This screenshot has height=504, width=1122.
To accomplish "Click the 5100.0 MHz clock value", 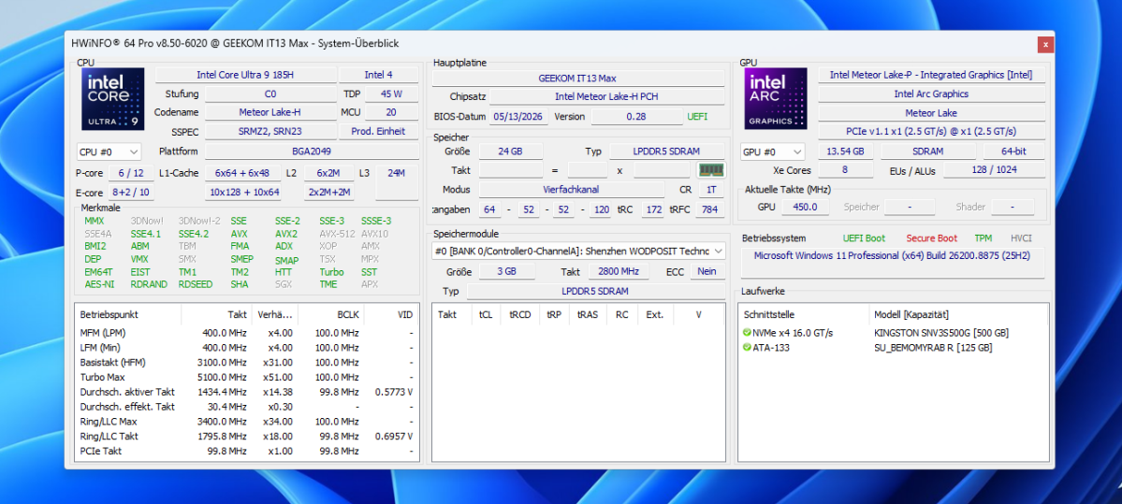I will click(x=223, y=377).
